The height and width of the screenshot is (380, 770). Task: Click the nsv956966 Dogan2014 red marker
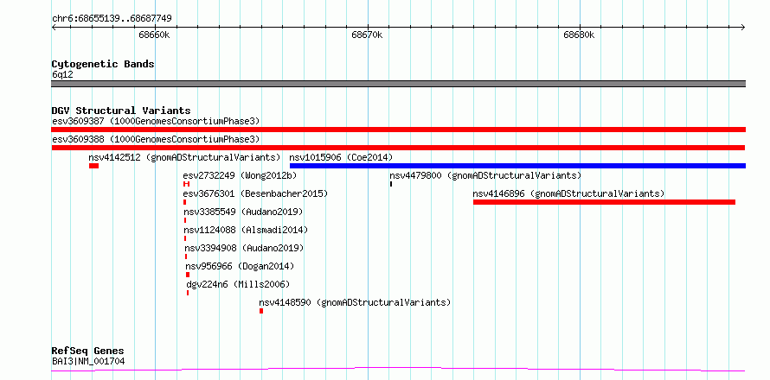tap(188, 275)
